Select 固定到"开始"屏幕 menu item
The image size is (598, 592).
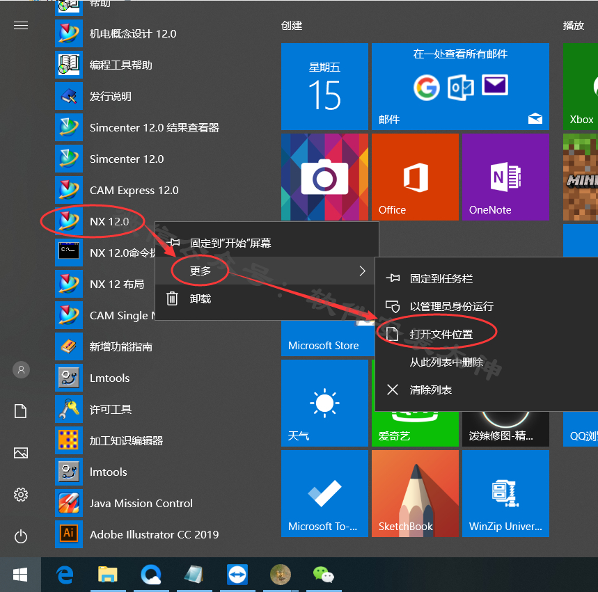tap(267, 243)
